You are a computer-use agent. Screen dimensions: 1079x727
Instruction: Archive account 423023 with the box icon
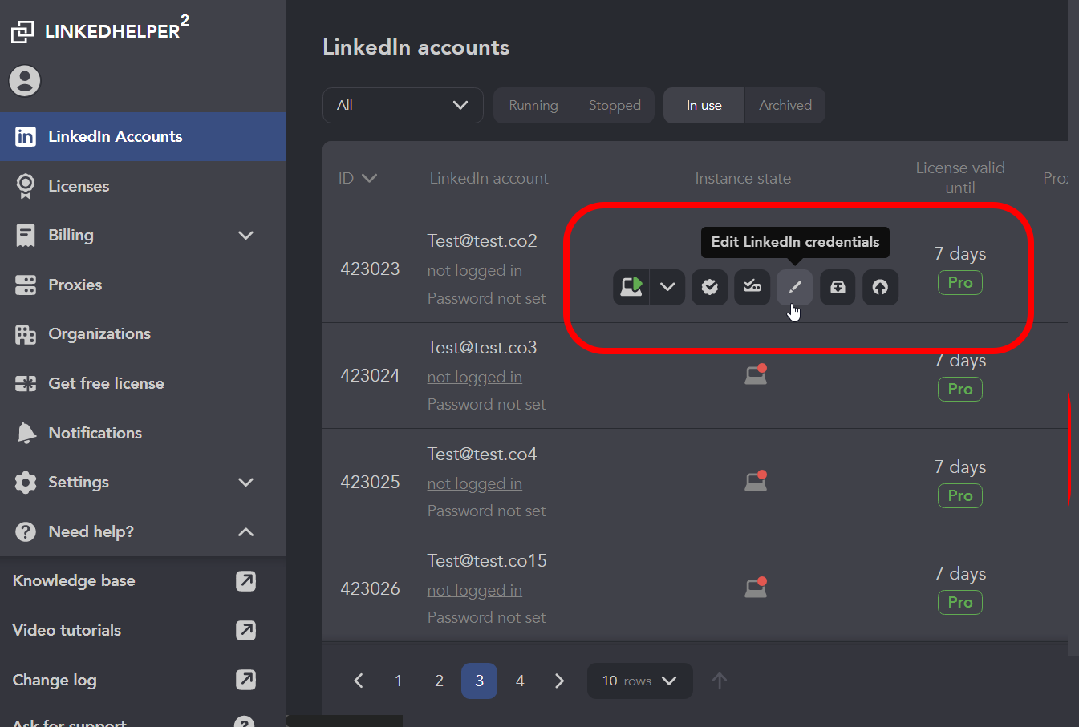coord(838,287)
